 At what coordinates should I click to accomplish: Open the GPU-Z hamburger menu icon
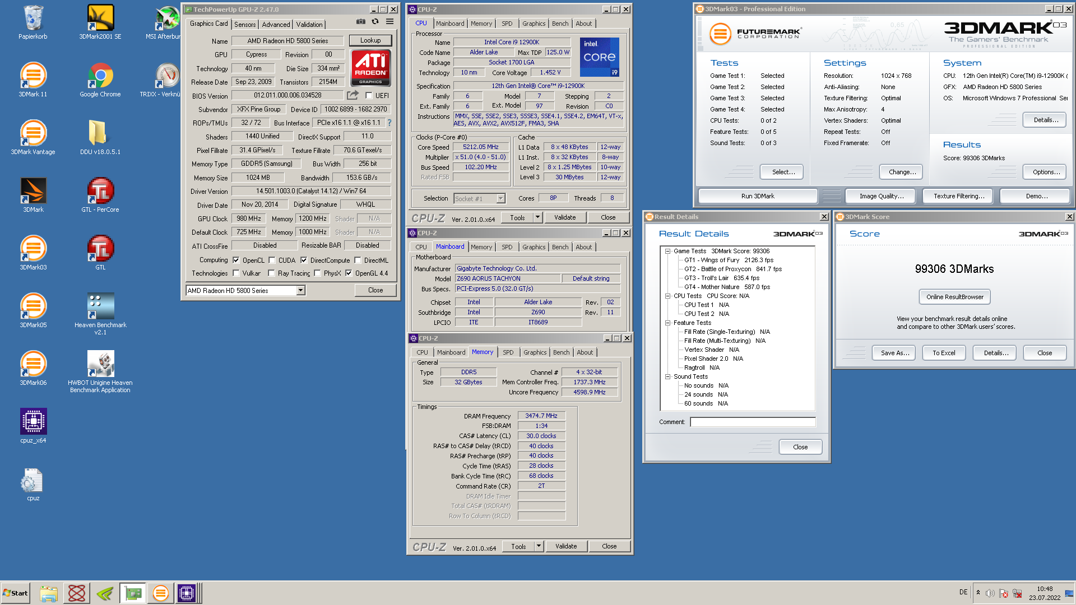pos(390,22)
